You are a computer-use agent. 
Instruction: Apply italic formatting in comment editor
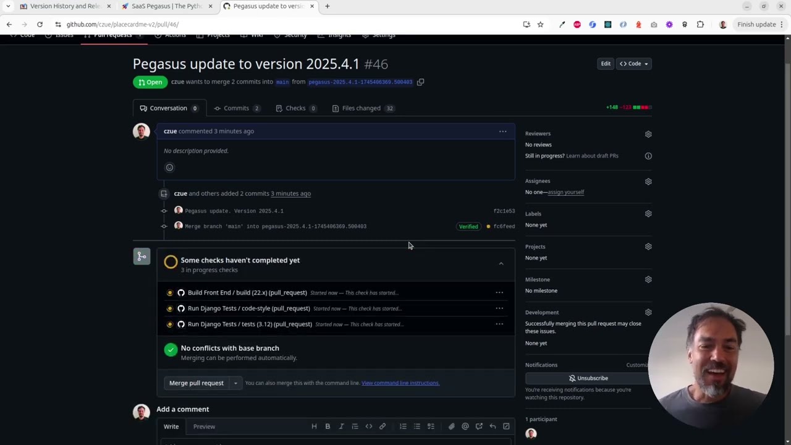click(341, 426)
